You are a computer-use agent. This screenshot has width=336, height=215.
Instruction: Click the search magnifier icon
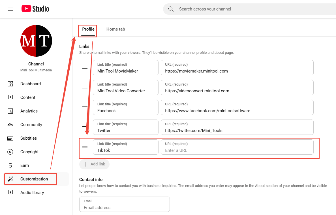coord(171,9)
